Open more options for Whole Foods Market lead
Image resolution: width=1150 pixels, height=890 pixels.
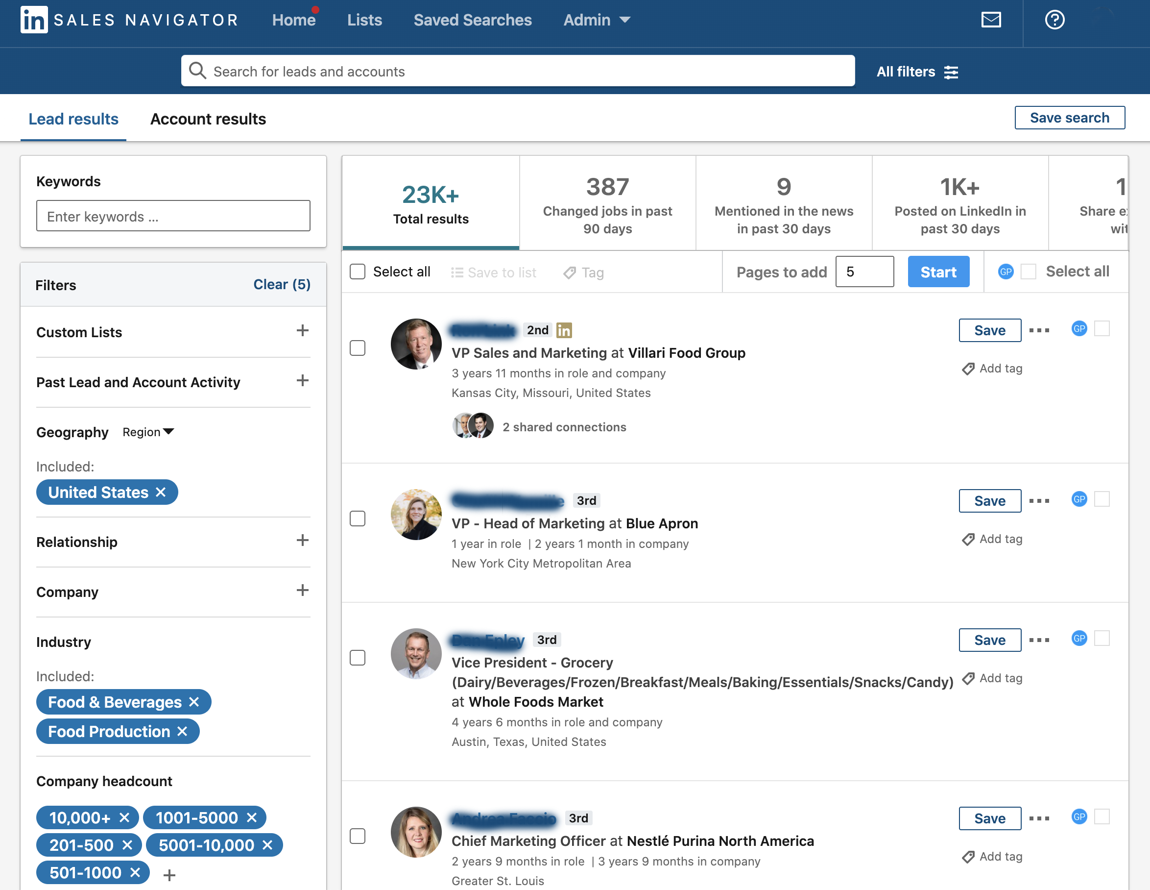click(1039, 640)
